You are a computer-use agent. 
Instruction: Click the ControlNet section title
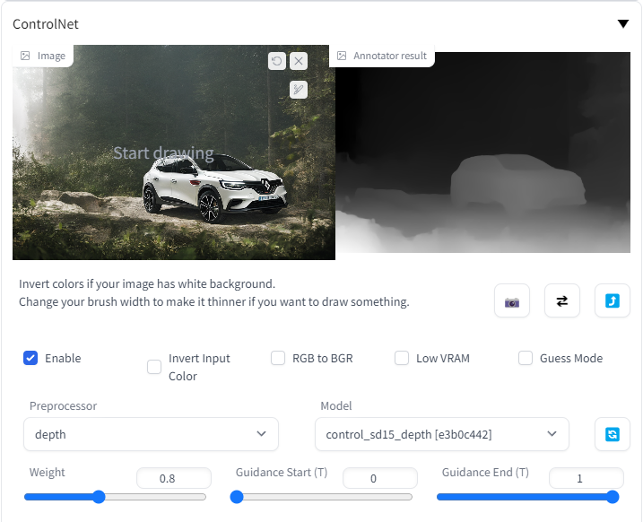tap(46, 24)
